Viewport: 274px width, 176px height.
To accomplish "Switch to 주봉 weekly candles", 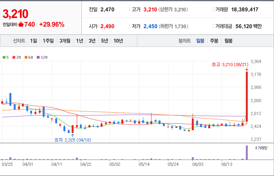I will click(x=214, y=41).
